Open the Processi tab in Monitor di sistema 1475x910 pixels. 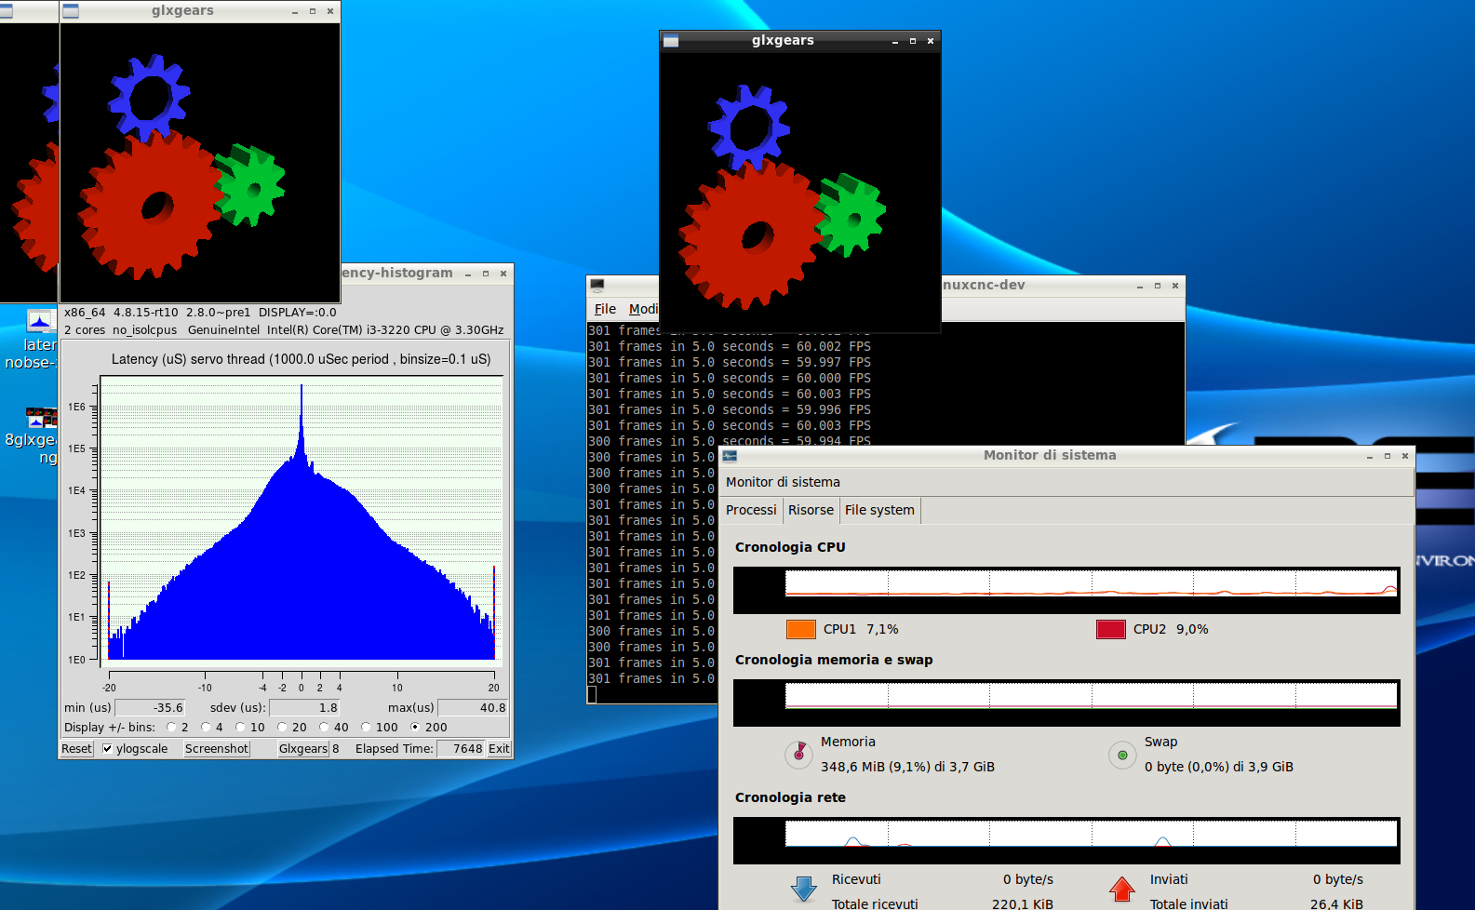coord(751,510)
